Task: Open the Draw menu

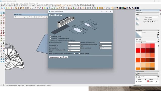Action: [17, 3]
